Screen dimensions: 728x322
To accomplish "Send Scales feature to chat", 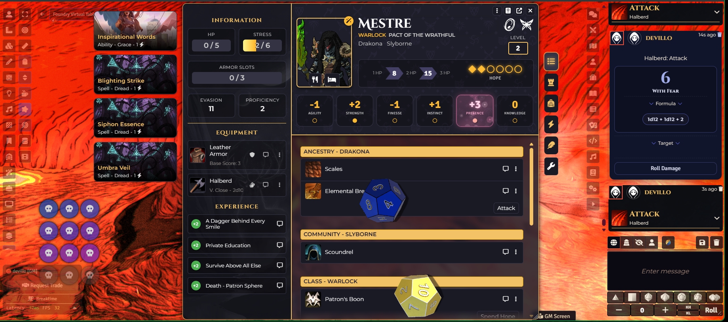I will pyautogui.click(x=506, y=169).
